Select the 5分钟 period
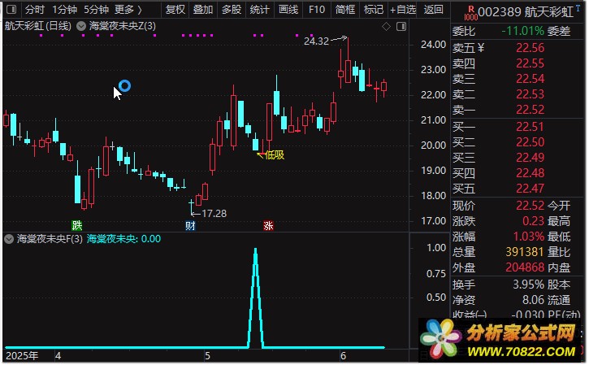The image size is (589, 365). pyautogui.click(x=96, y=10)
